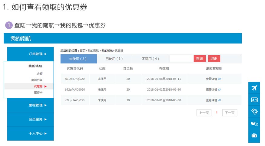
Task: Open detail icon for coupon 692gfKADS020
Action: click(x=220, y=90)
